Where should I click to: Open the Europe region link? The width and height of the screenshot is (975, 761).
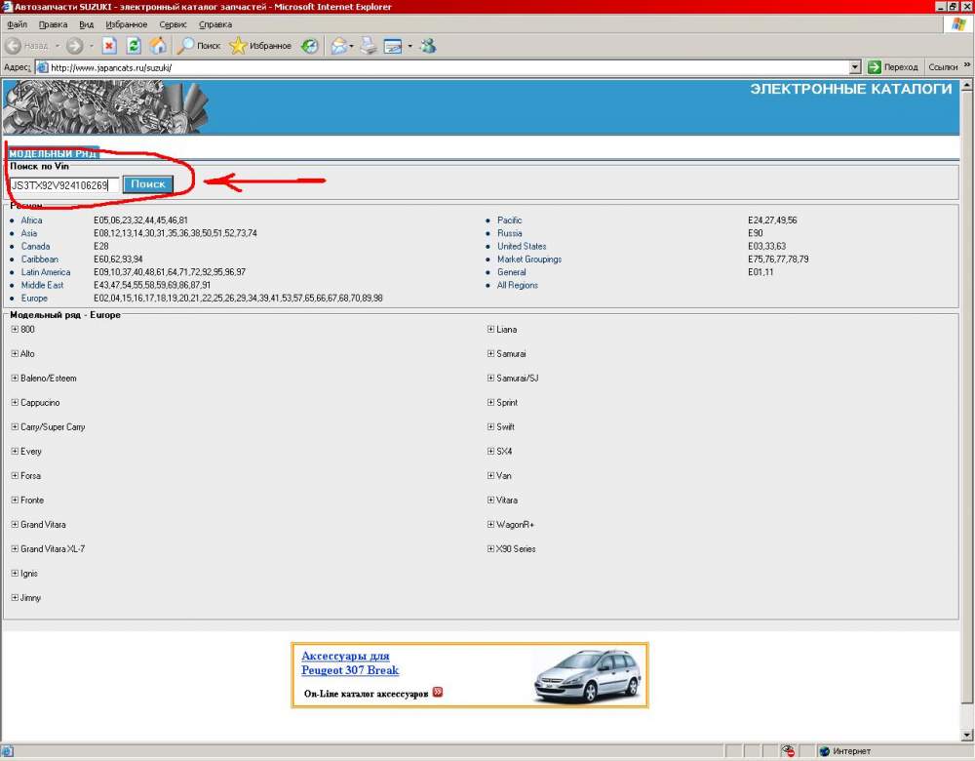[x=34, y=298]
